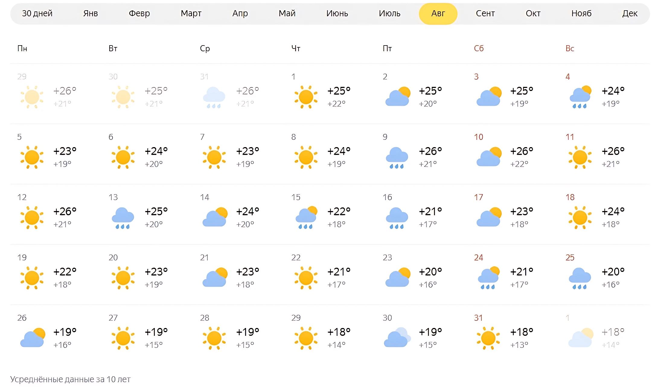Open the day 18 forecast, +24° temperature
The width and height of the screenshot is (655, 391).
613,212
